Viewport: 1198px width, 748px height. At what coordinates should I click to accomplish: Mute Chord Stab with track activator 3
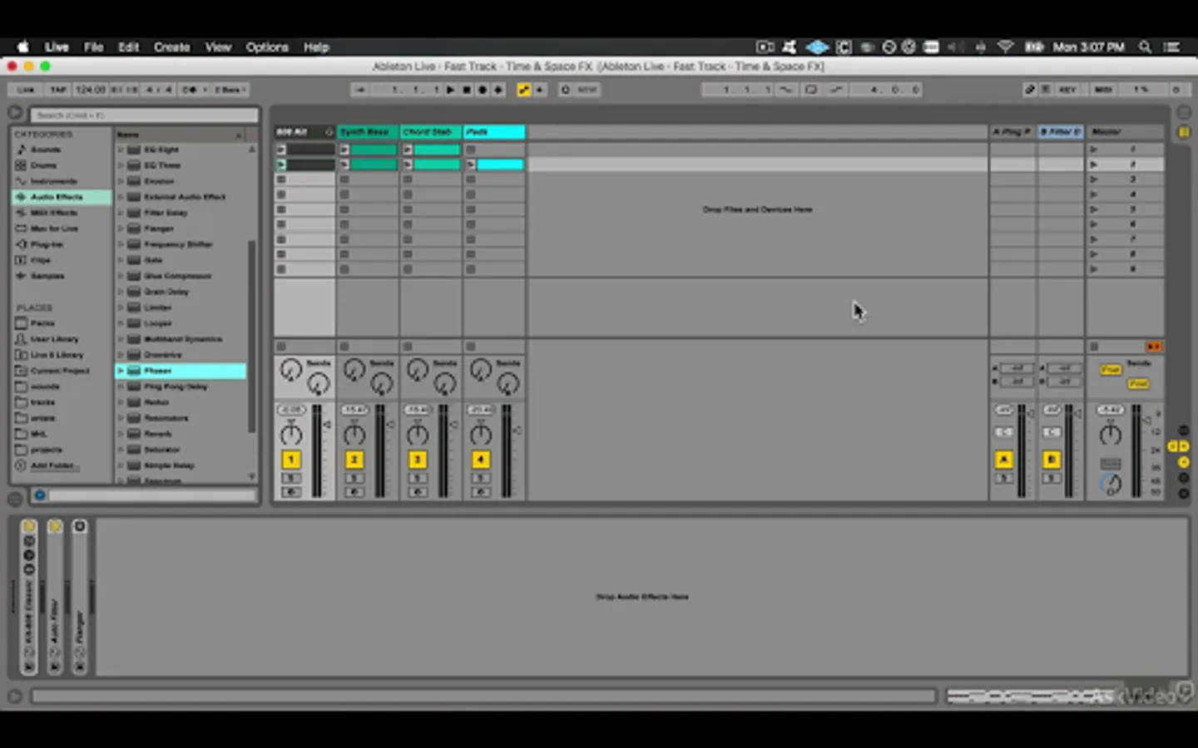(x=418, y=460)
